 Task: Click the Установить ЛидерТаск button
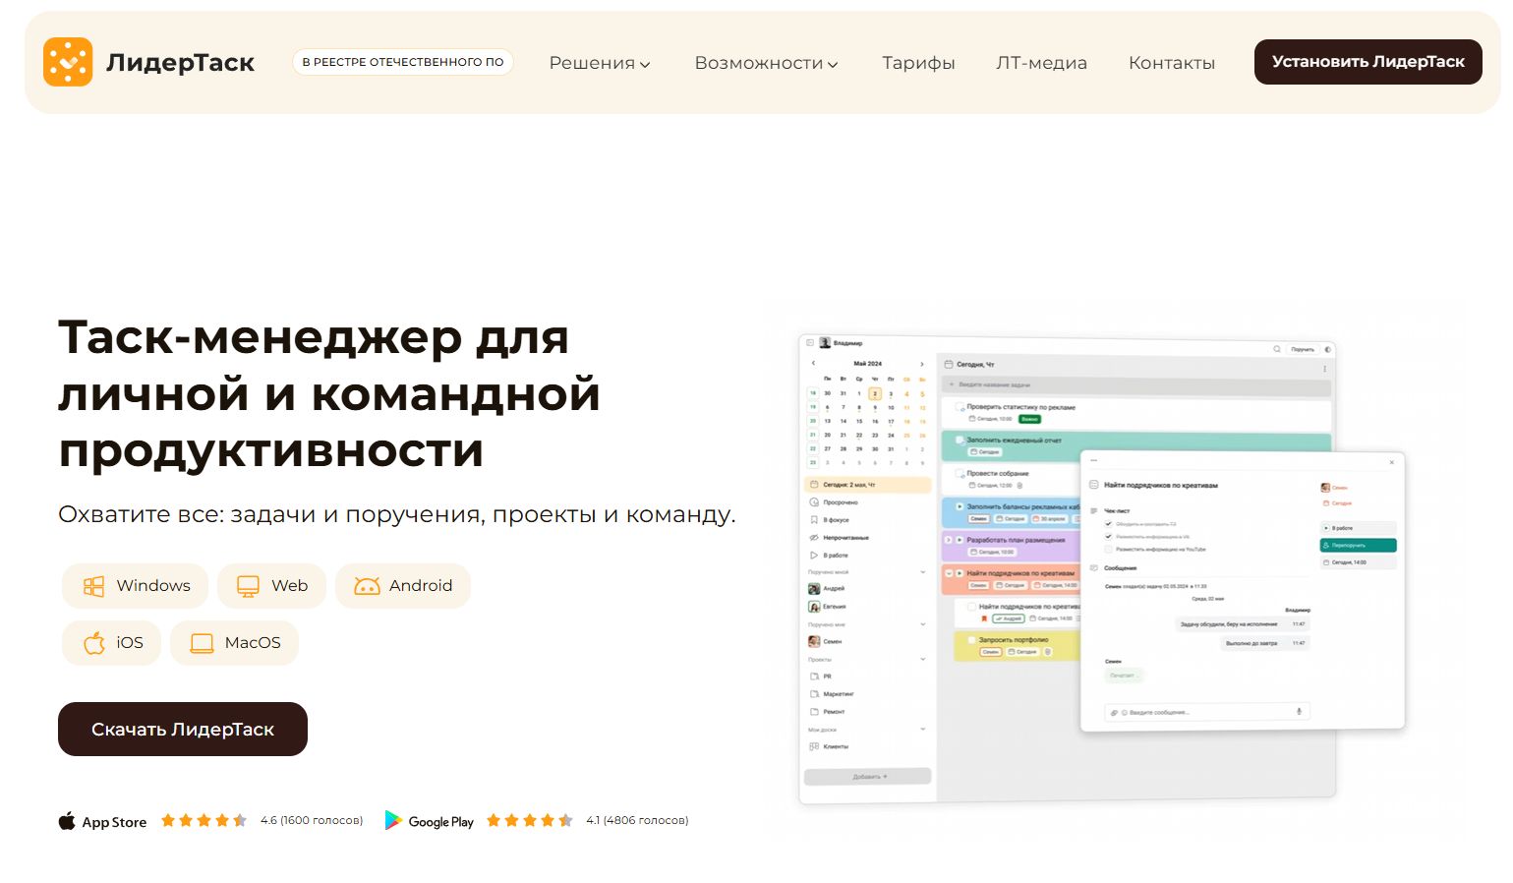[1368, 62]
